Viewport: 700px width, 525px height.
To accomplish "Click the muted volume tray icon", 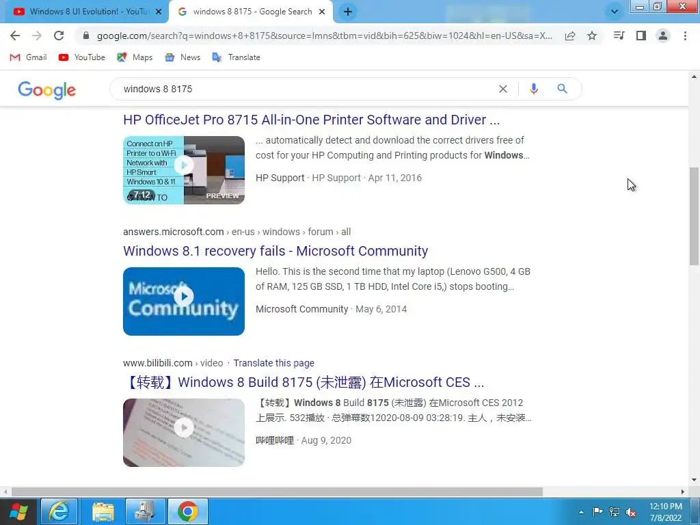I will click(x=631, y=512).
